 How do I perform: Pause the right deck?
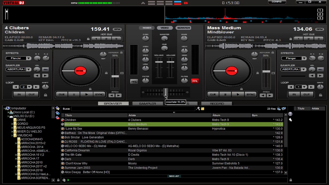[x=225, y=95]
